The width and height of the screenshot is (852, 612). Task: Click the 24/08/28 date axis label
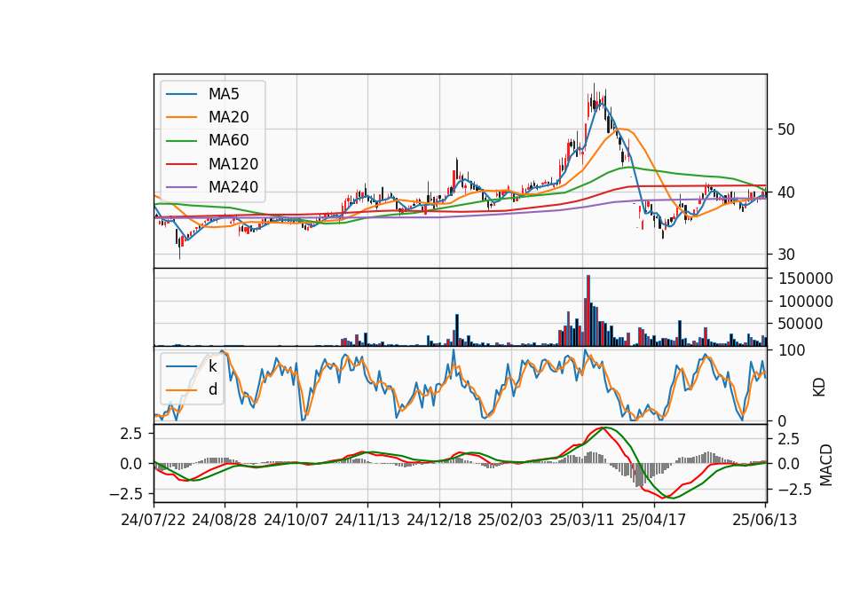tap(225, 521)
